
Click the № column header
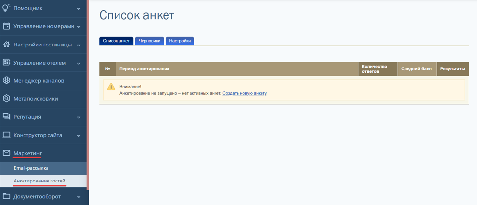pos(107,69)
